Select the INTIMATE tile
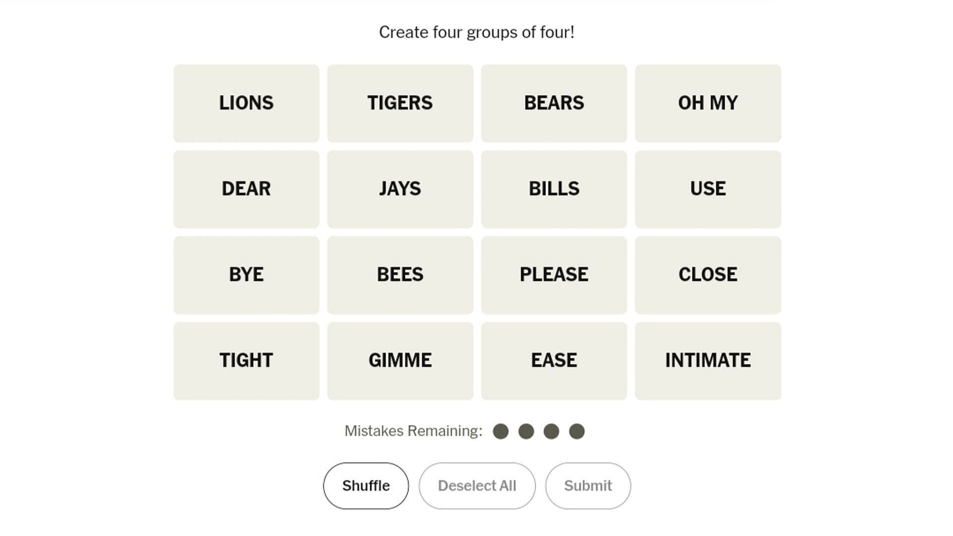Screen dimensions: 953x536 click(x=707, y=360)
